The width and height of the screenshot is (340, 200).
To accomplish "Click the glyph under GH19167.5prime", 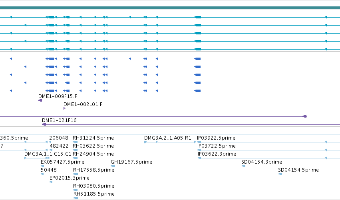I will click(x=113, y=166).
